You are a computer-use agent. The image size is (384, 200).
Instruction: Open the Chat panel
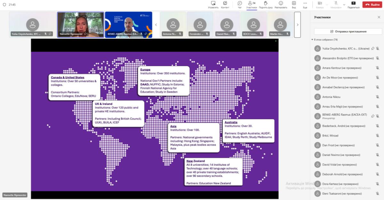click(240, 4)
